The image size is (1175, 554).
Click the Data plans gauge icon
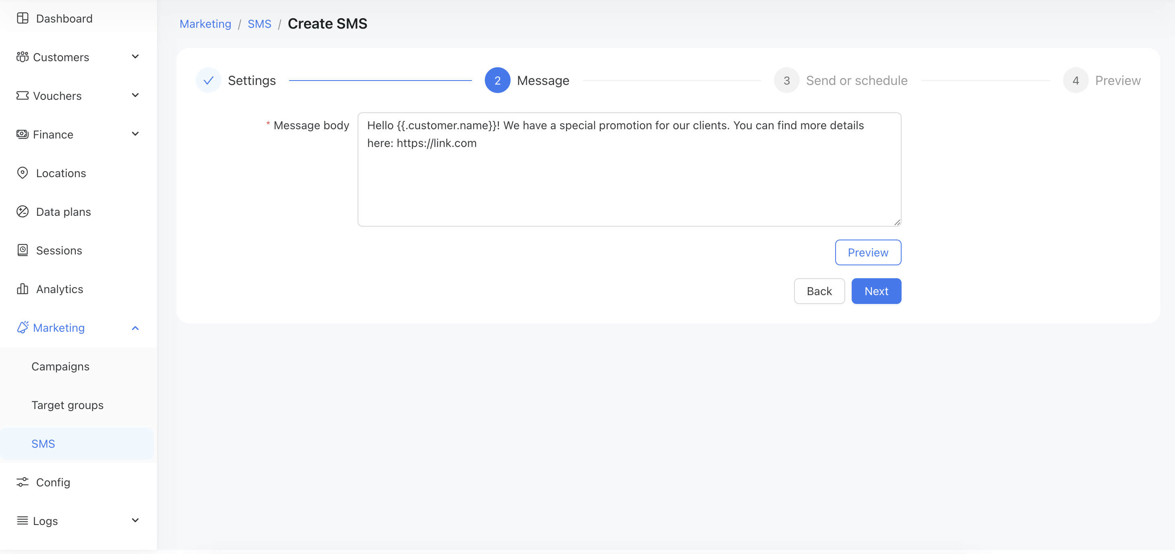[x=23, y=211]
